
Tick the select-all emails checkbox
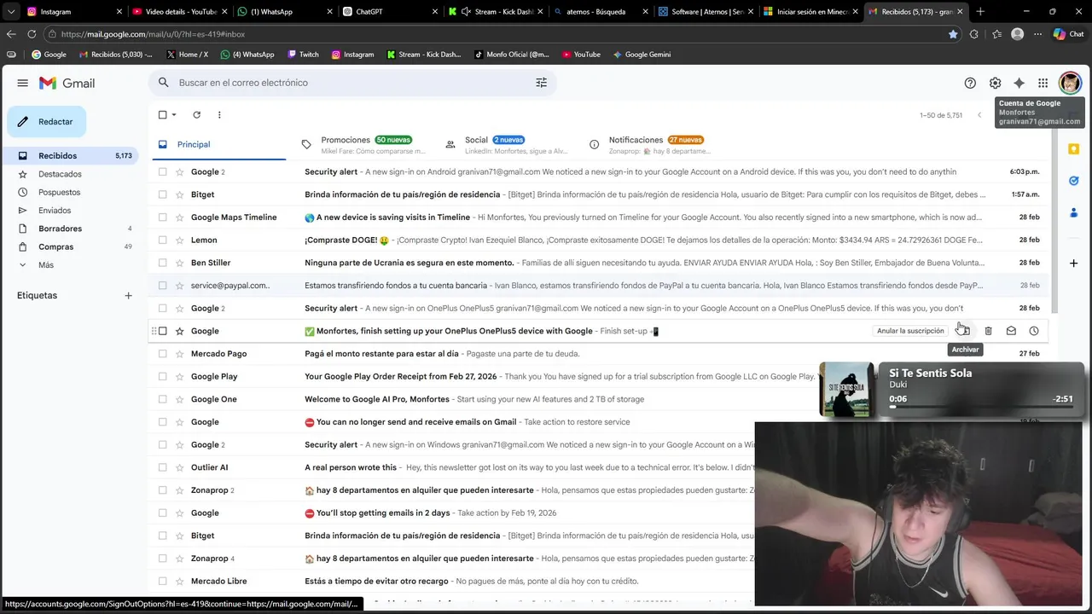click(162, 114)
